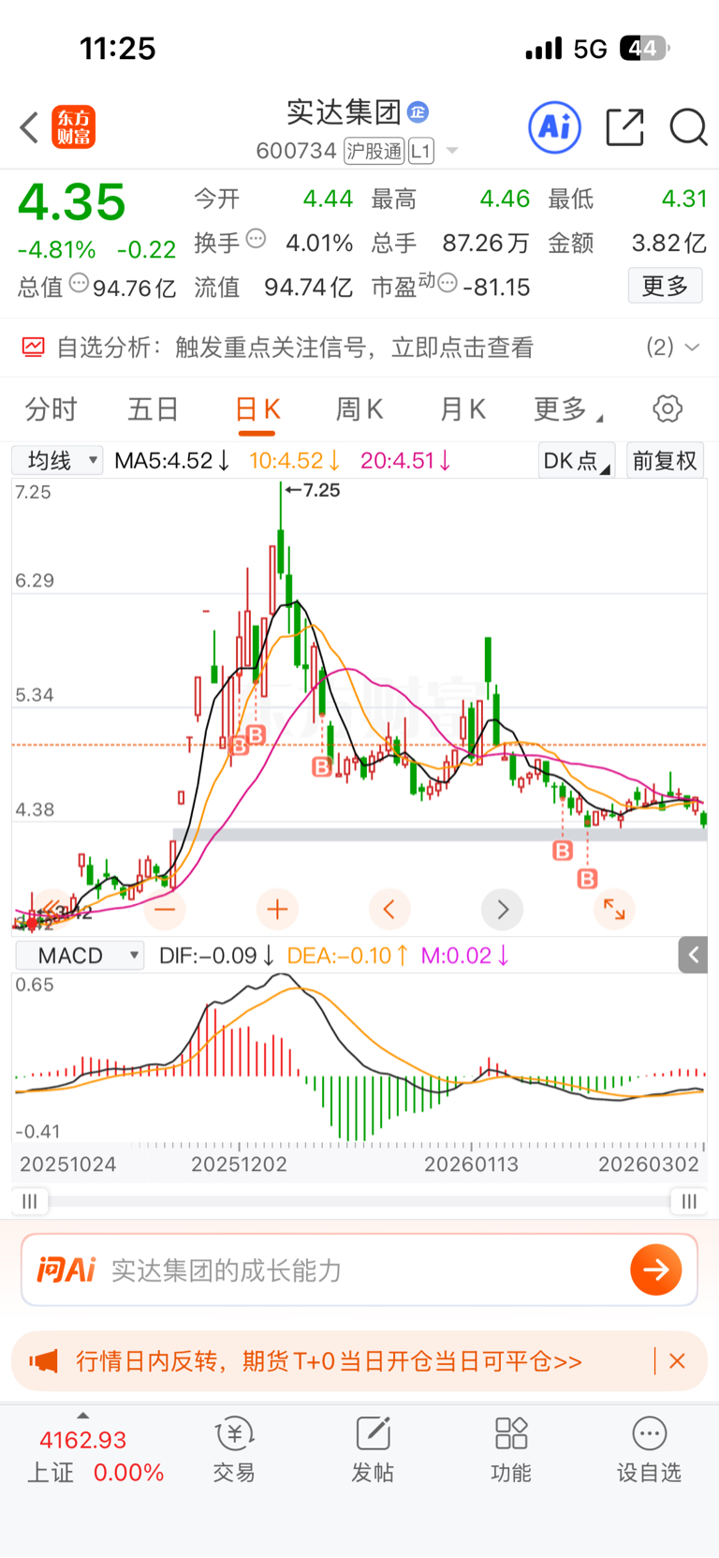The image size is (719, 1558).
Task: Tap the 总值 info bubble icon
Action: pos(80,283)
